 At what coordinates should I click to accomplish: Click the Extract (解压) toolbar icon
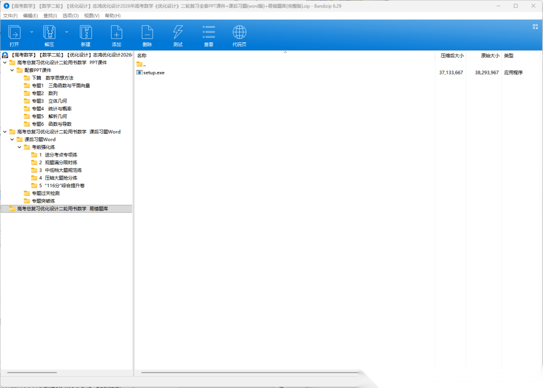[49, 33]
